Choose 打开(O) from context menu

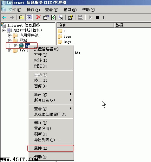tap(51, 55)
